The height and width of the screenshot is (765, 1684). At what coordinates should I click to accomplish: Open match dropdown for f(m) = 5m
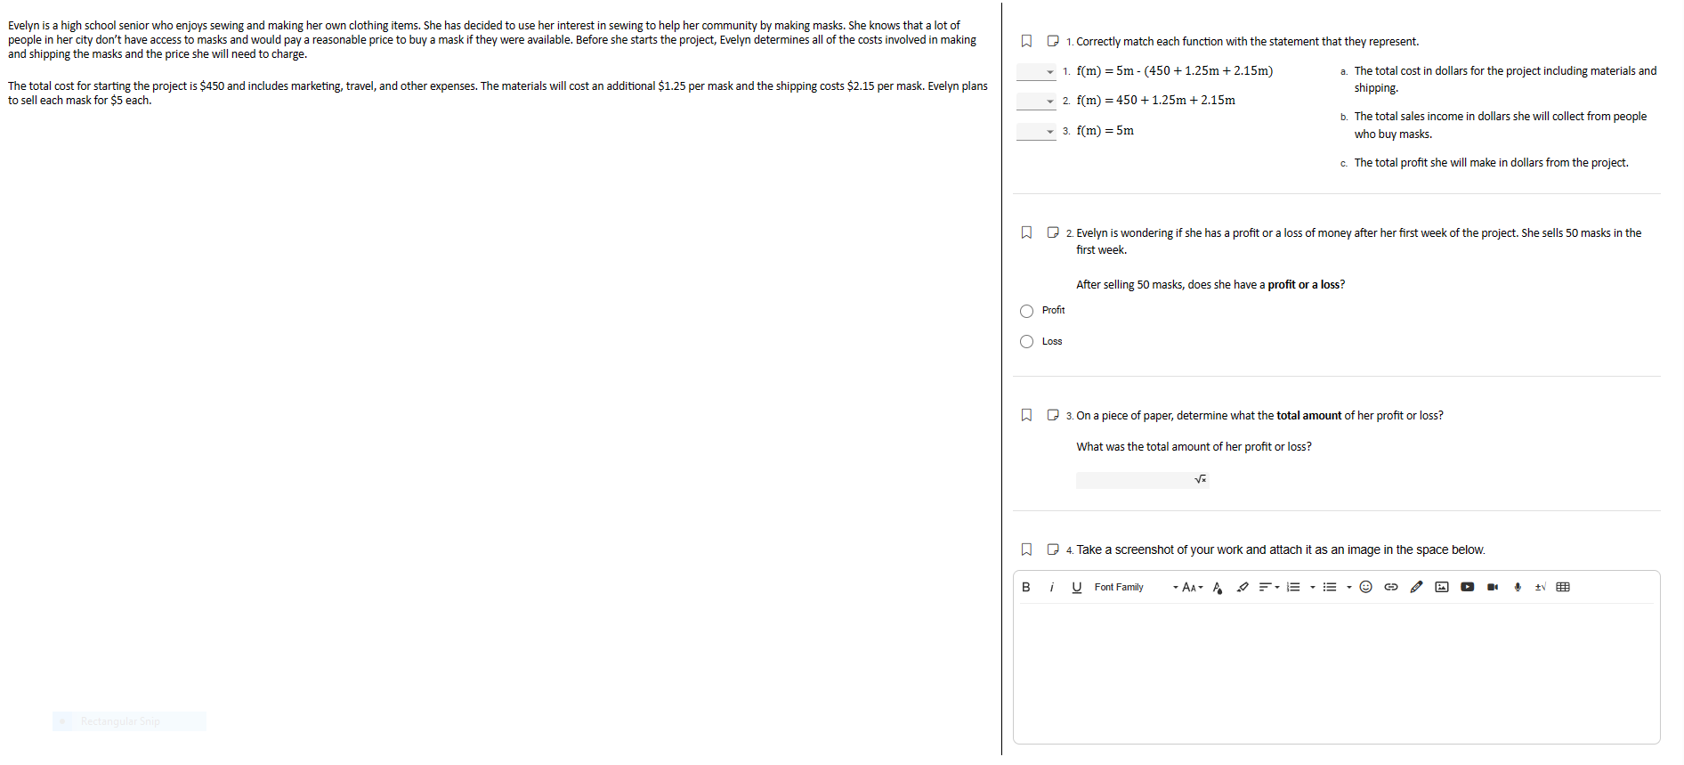point(1036,132)
